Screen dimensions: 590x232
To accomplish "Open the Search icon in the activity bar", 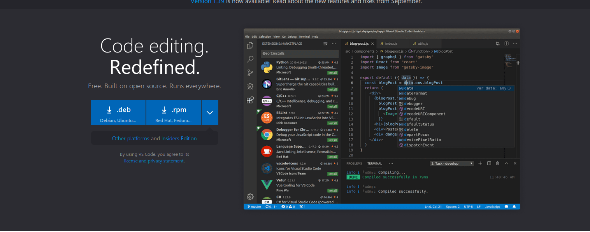I will (250, 59).
